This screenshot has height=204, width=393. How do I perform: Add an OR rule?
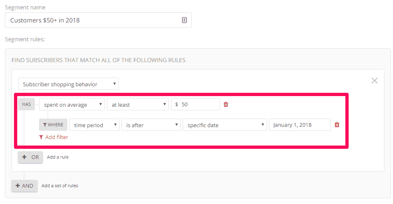click(x=30, y=157)
